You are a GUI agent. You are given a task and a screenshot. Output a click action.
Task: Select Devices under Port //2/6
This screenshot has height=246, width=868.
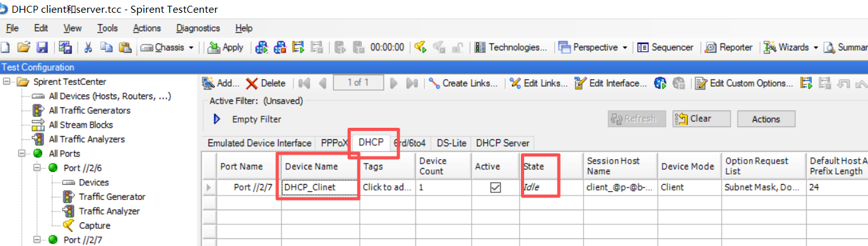click(94, 182)
